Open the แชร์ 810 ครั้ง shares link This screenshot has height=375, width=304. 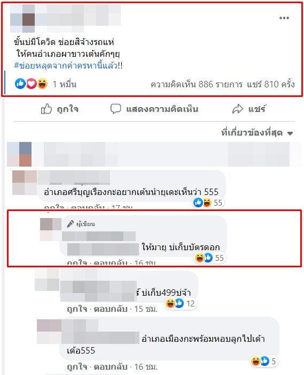pyautogui.click(x=271, y=84)
